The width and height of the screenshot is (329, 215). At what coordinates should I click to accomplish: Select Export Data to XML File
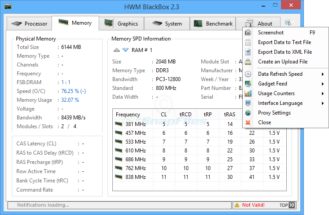[x=286, y=52]
